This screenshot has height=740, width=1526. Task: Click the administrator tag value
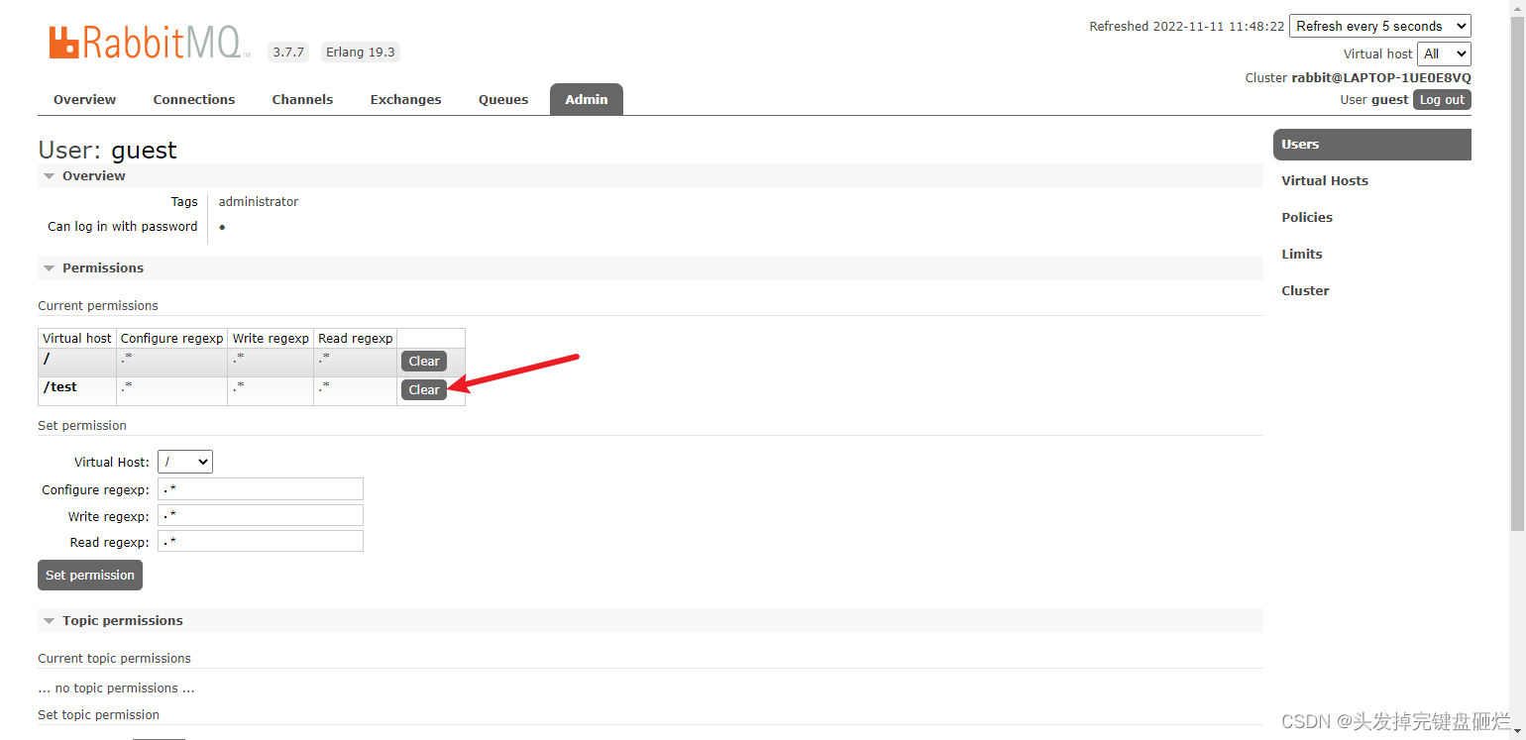(x=259, y=201)
